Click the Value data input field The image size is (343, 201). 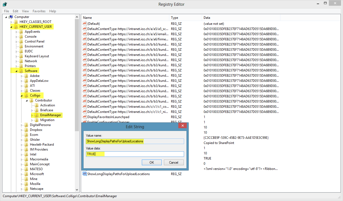click(135, 154)
